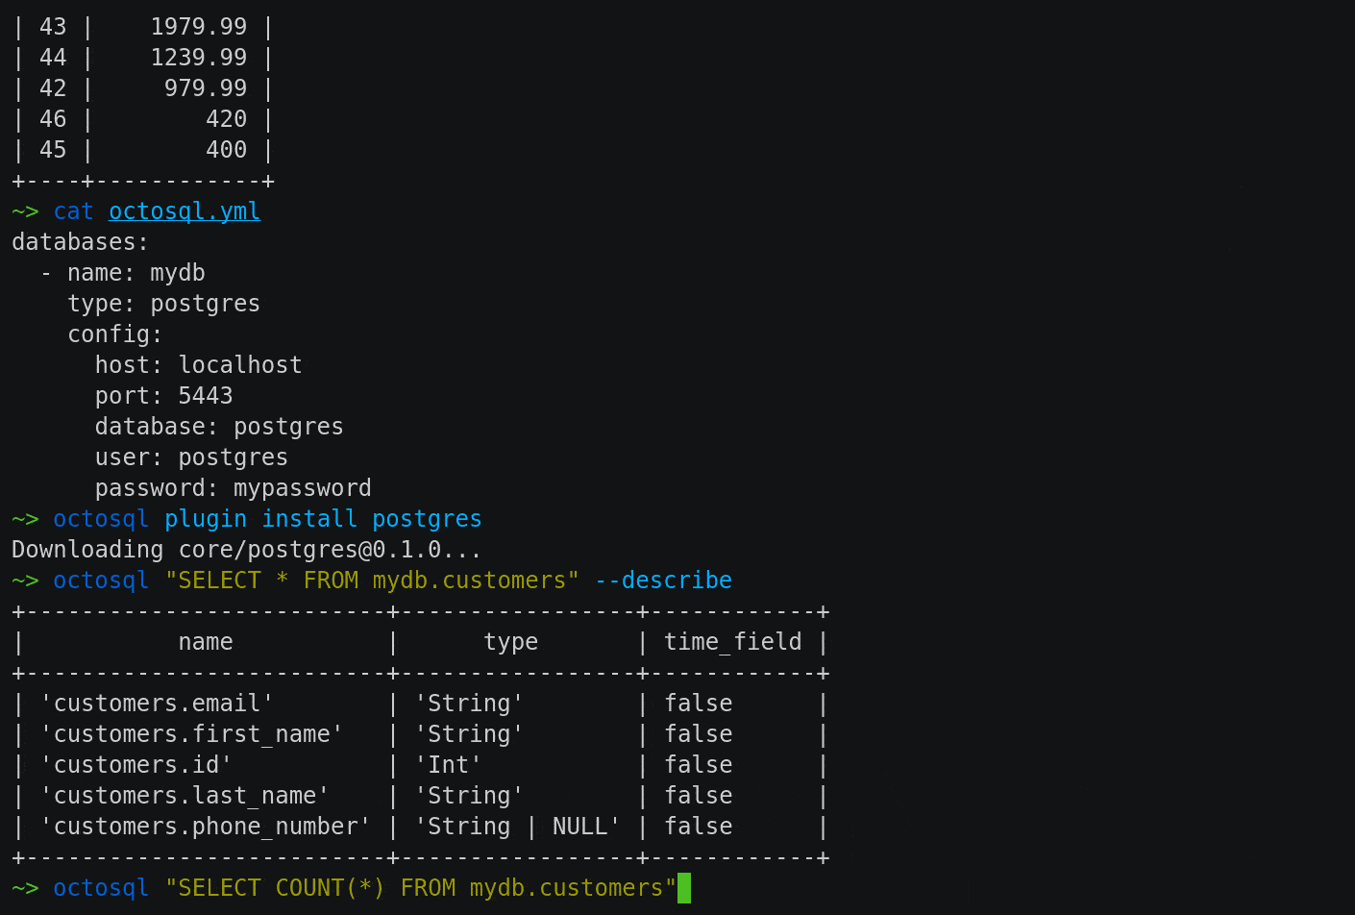Select the password value 'mypassword'

(303, 487)
